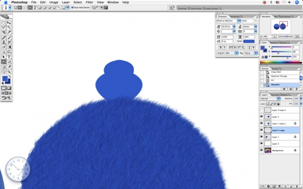Select the Brush tool
The height and width of the screenshot is (189, 303).
click(9, 38)
